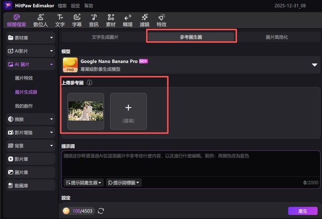Open the 影片庫 video library

pos(31,159)
